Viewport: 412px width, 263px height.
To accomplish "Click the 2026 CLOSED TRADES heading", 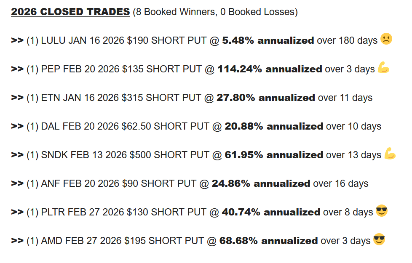I will tap(70, 12).
